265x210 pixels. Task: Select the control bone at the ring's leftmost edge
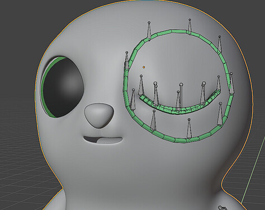[126, 60]
